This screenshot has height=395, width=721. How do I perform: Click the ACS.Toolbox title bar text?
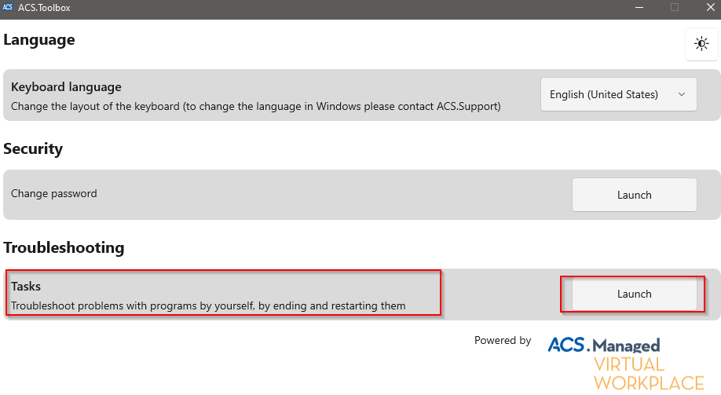tap(44, 7)
